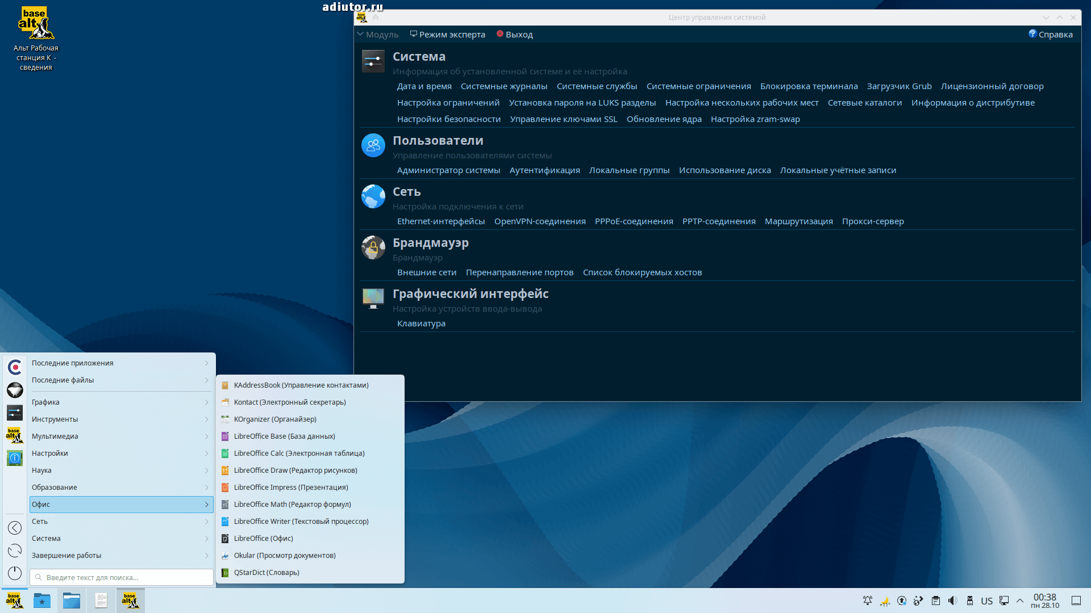Click the volume speaker tray icon
This screenshot has height=613, width=1091.
(953, 601)
